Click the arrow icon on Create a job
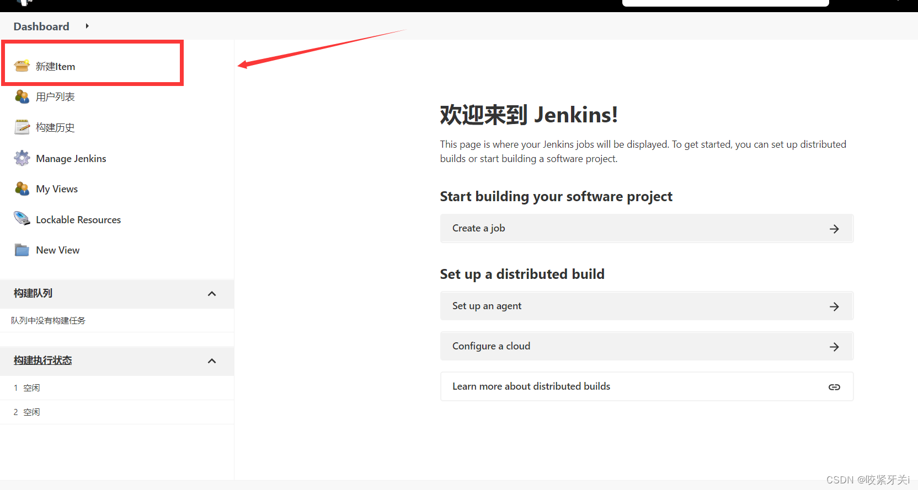This screenshot has height=490, width=918. 834,229
